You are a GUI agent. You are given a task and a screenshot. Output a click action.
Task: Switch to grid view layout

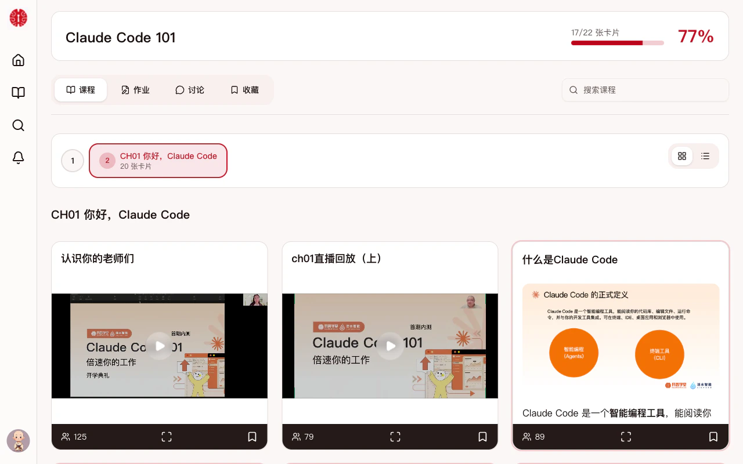pos(682,156)
